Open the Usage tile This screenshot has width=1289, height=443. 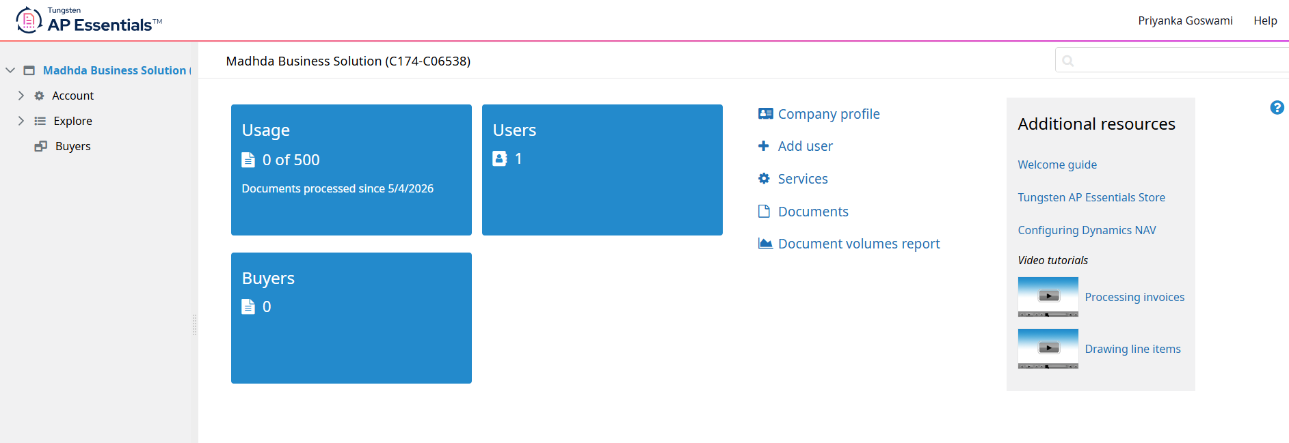(351, 170)
